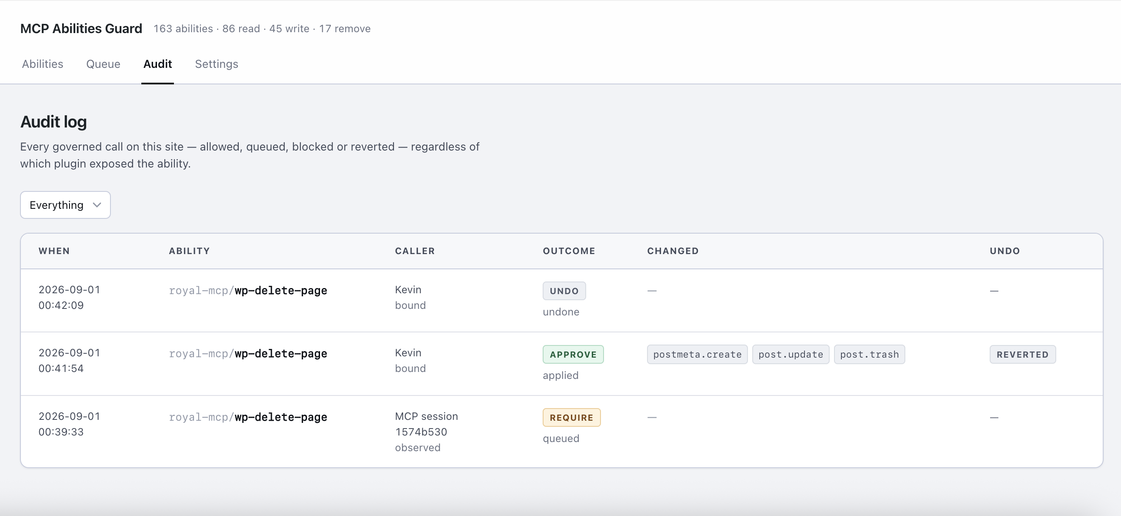
Task: Click the REQUIRE outcome badge
Action: tap(571, 418)
